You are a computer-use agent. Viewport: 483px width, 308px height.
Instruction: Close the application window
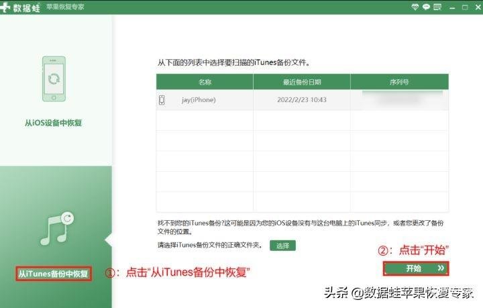point(478,7)
